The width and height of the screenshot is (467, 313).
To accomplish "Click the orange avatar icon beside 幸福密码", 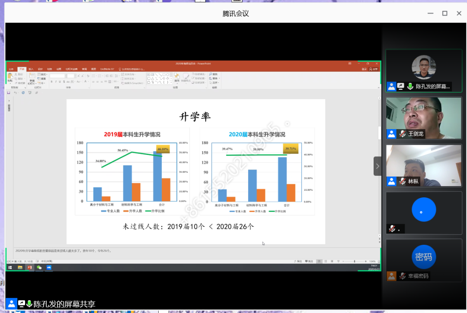I will (x=392, y=276).
